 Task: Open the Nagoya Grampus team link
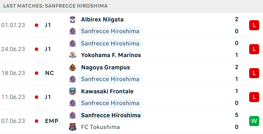(x=106, y=67)
